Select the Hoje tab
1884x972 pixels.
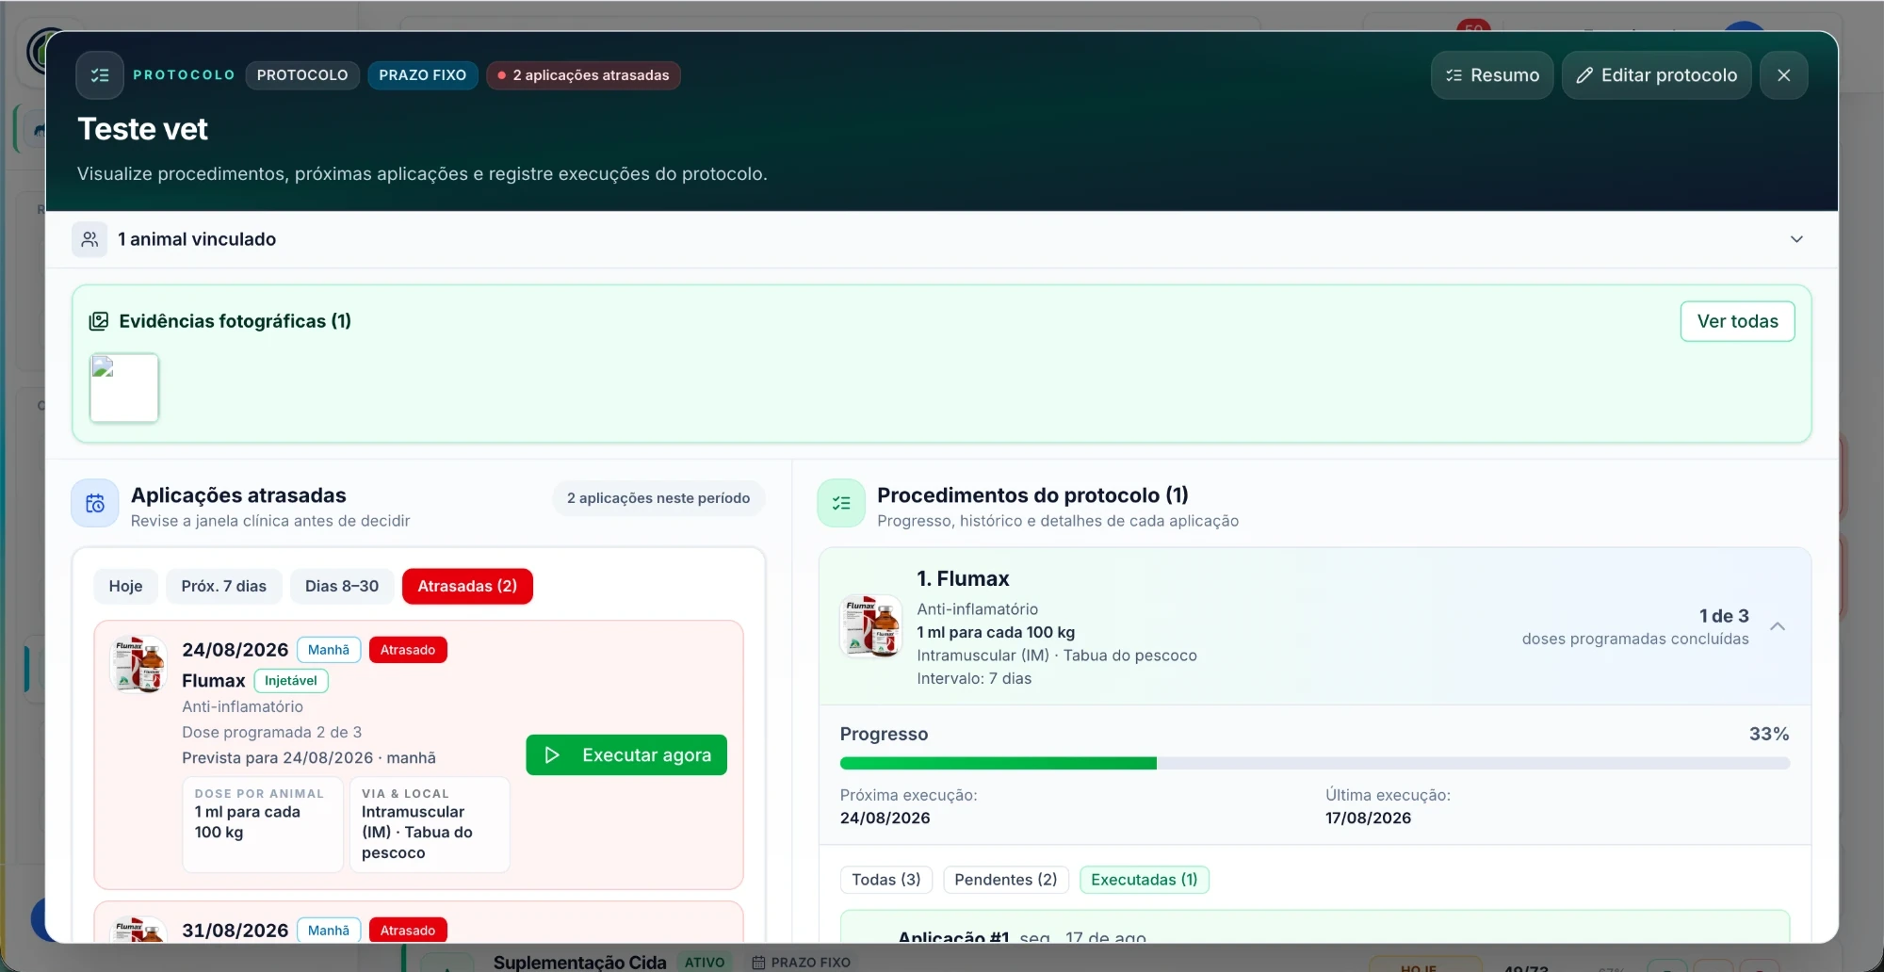click(125, 586)
